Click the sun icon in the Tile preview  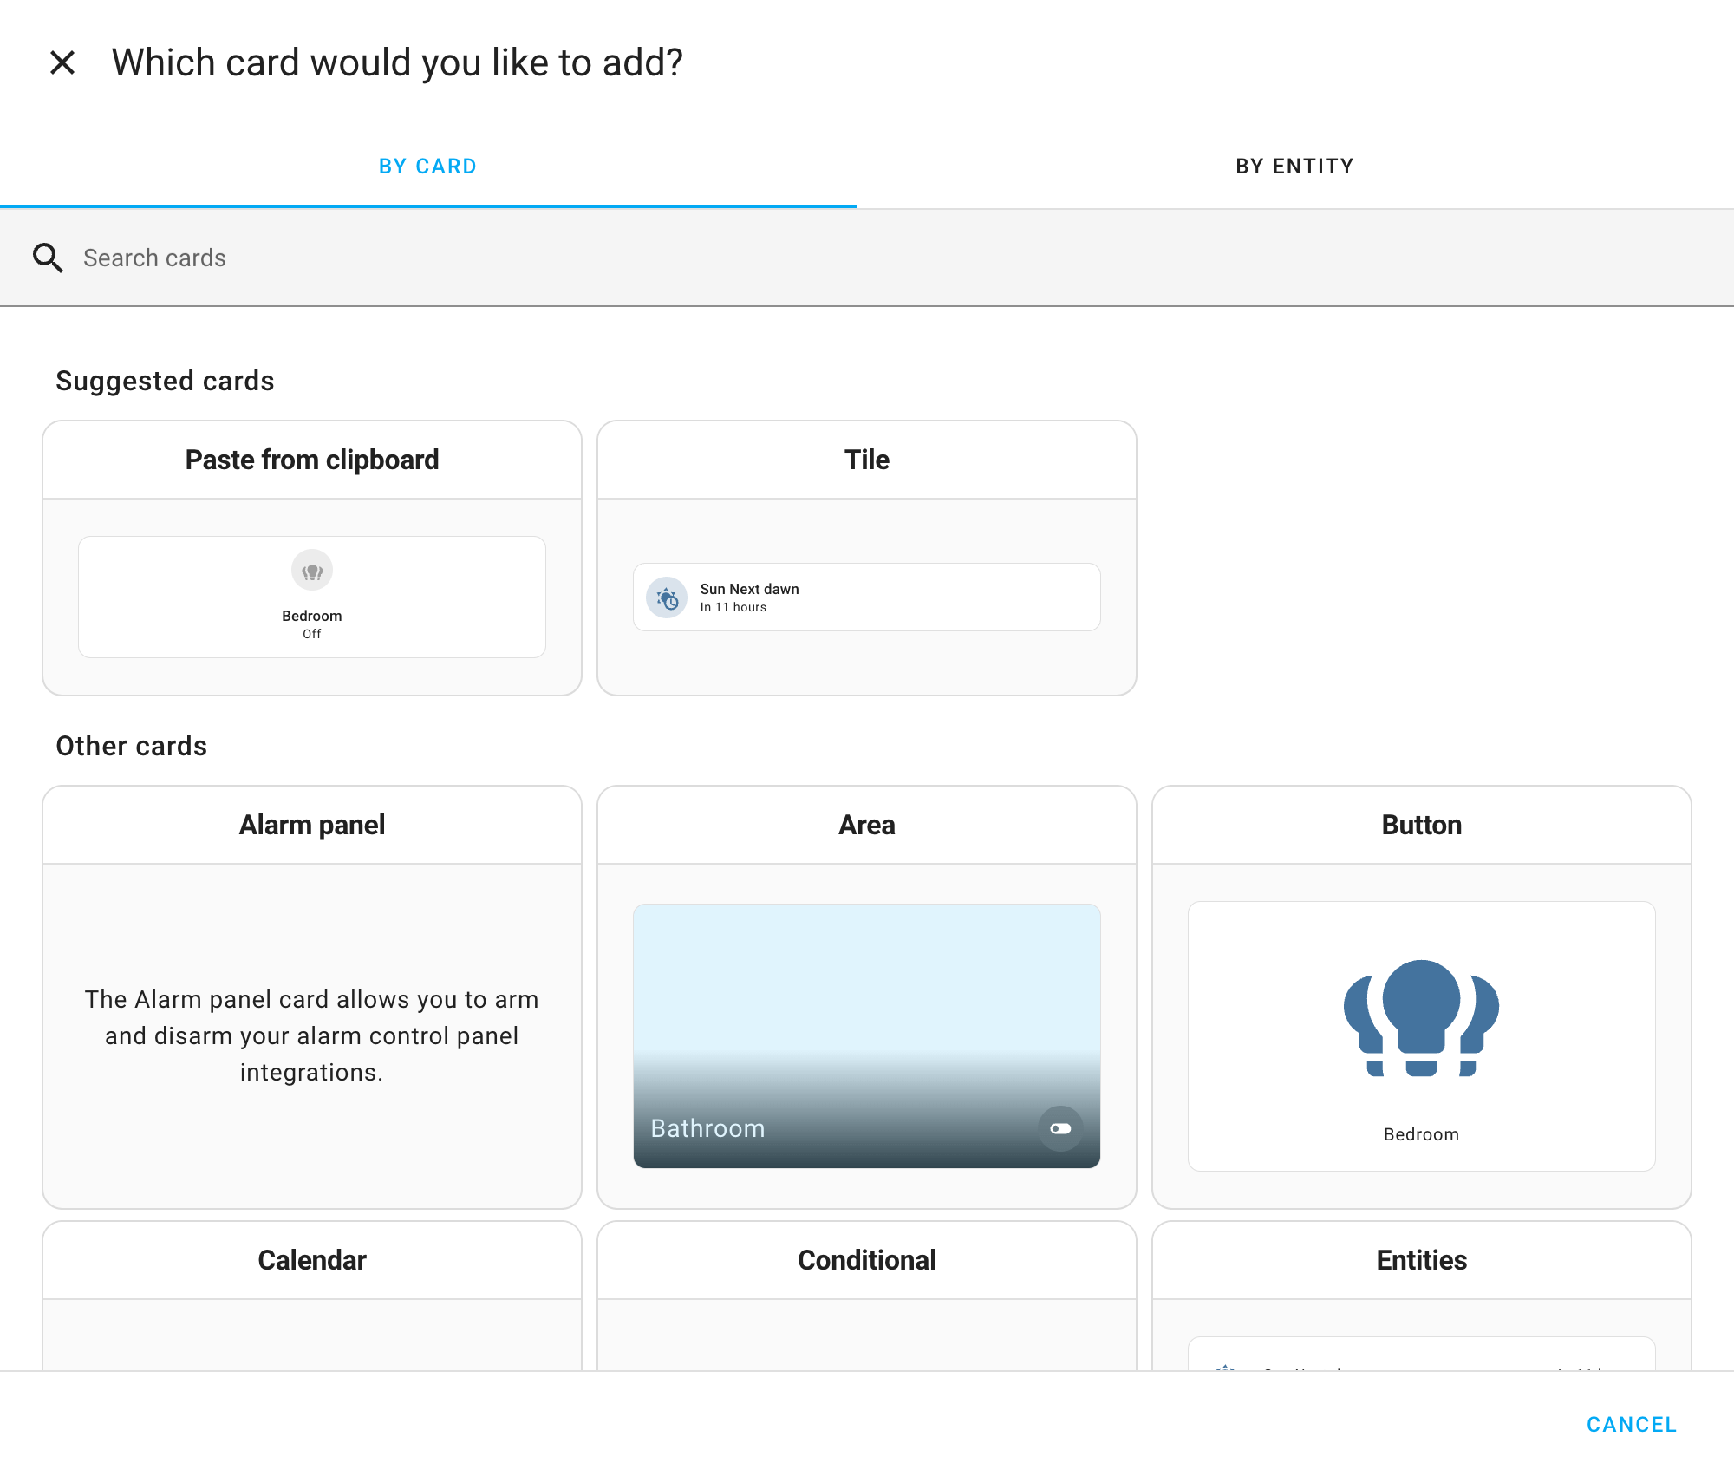666,597
